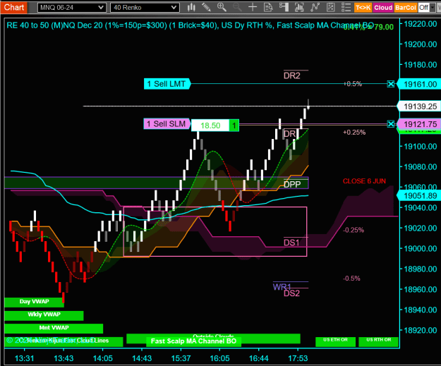Open the Off dropdown in the toolbar

[427, 8]
